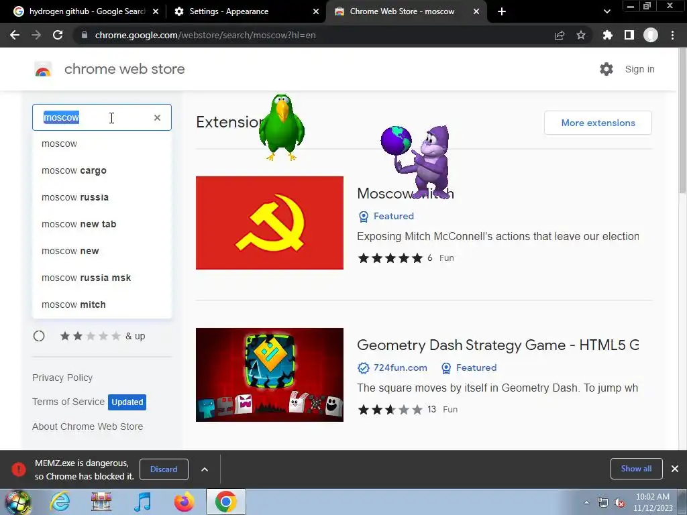Click the Featured badge on Geometry Dash
Viewport: 687px width, 515px height.
(x=469, y=368)
